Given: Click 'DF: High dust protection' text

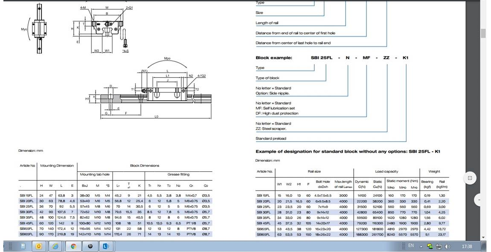Looking at the screenshot, I should (x=277, y=113).
